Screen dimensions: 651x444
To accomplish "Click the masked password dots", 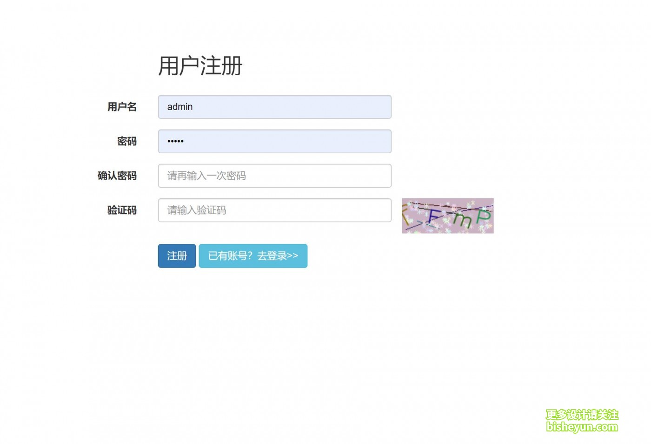I will pyautogui.click(x=175, y=141).
